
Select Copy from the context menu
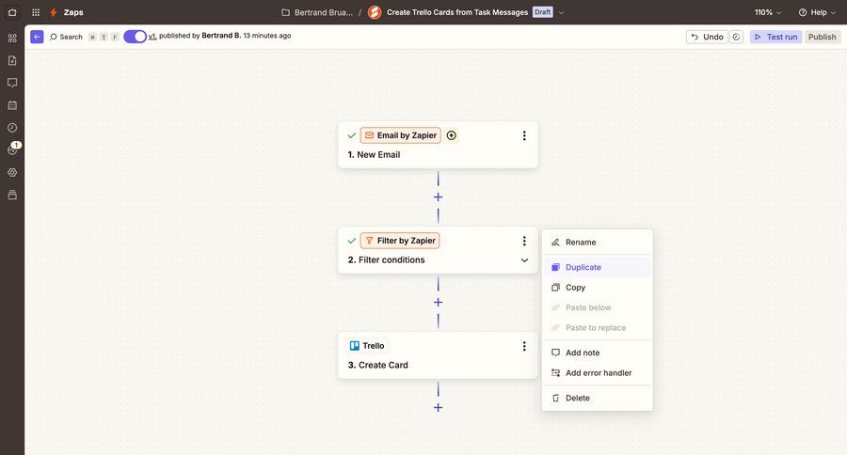click(x=597, y=288)
